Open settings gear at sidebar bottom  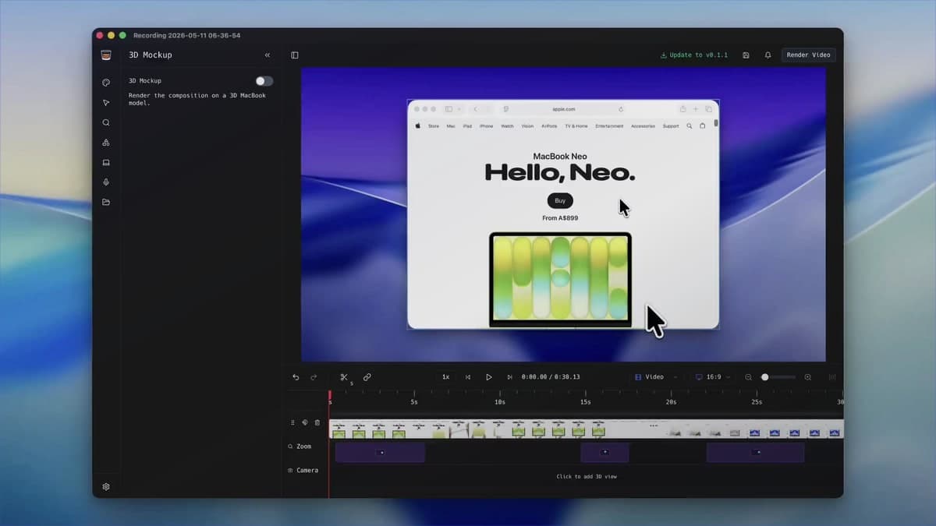point(106,486)
